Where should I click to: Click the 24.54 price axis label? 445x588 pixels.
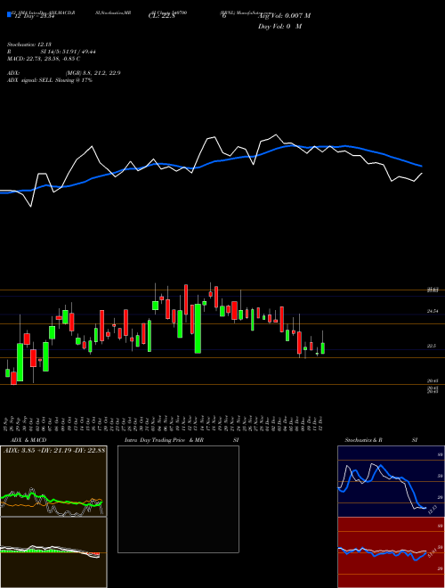433,311
